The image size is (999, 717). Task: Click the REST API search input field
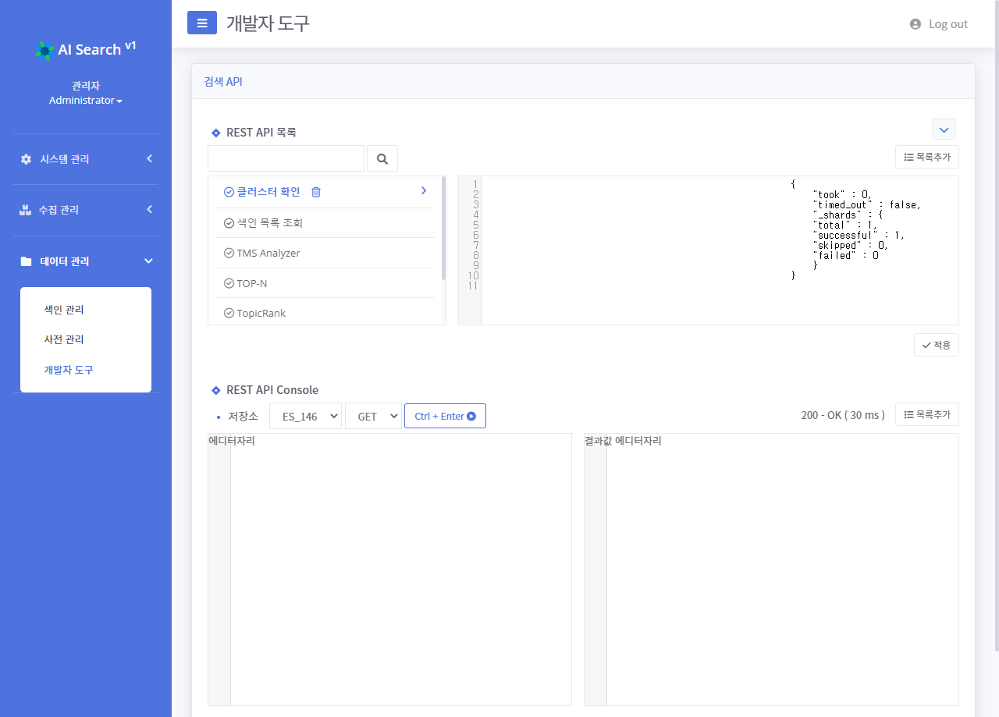pos(286,158)
